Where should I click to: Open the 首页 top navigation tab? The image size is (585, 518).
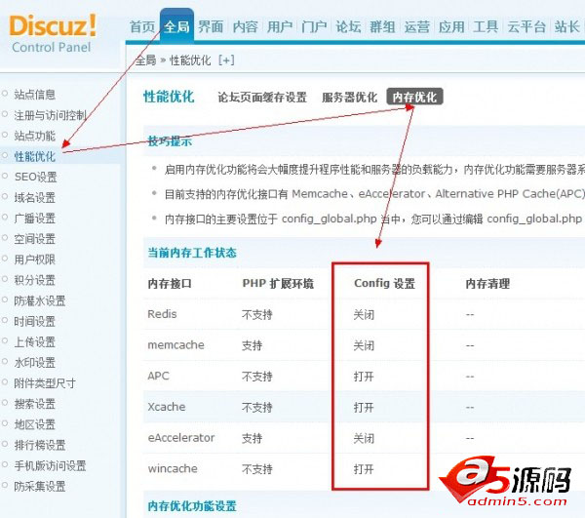(x=142, y=27)
